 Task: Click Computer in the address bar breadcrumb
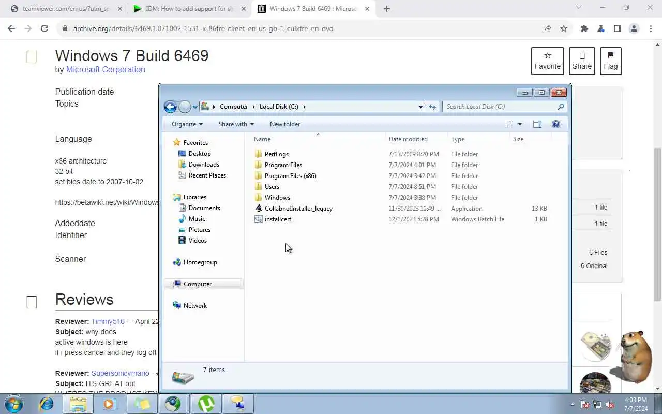tap(234, 107)
